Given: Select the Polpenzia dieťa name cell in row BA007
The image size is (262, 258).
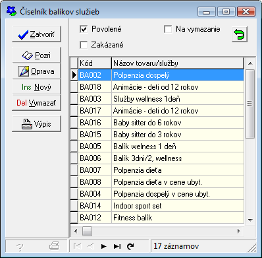Looking at the screenshot, I should pyautogui.click(x=178, y=170).
